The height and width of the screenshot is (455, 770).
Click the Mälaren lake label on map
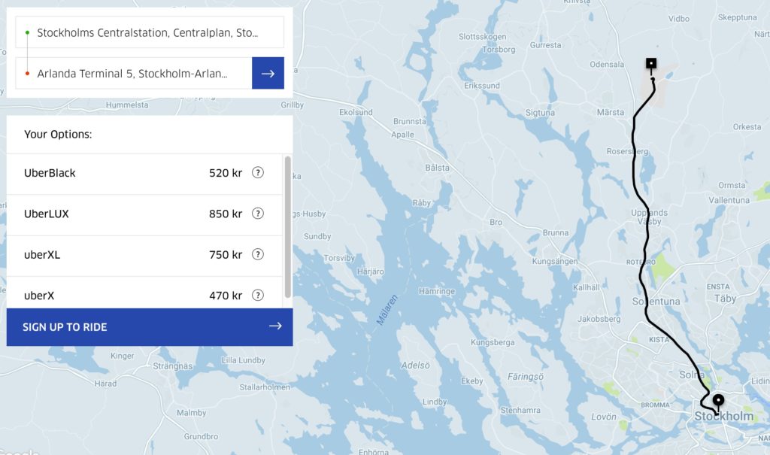click(x=387, y=309)
